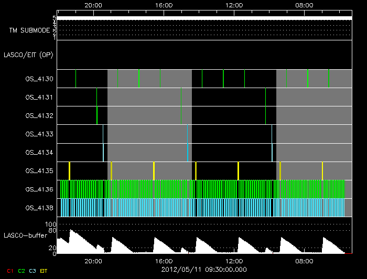
Task: Click the 20:00 tick label on top axis
Action: point(93,5)
